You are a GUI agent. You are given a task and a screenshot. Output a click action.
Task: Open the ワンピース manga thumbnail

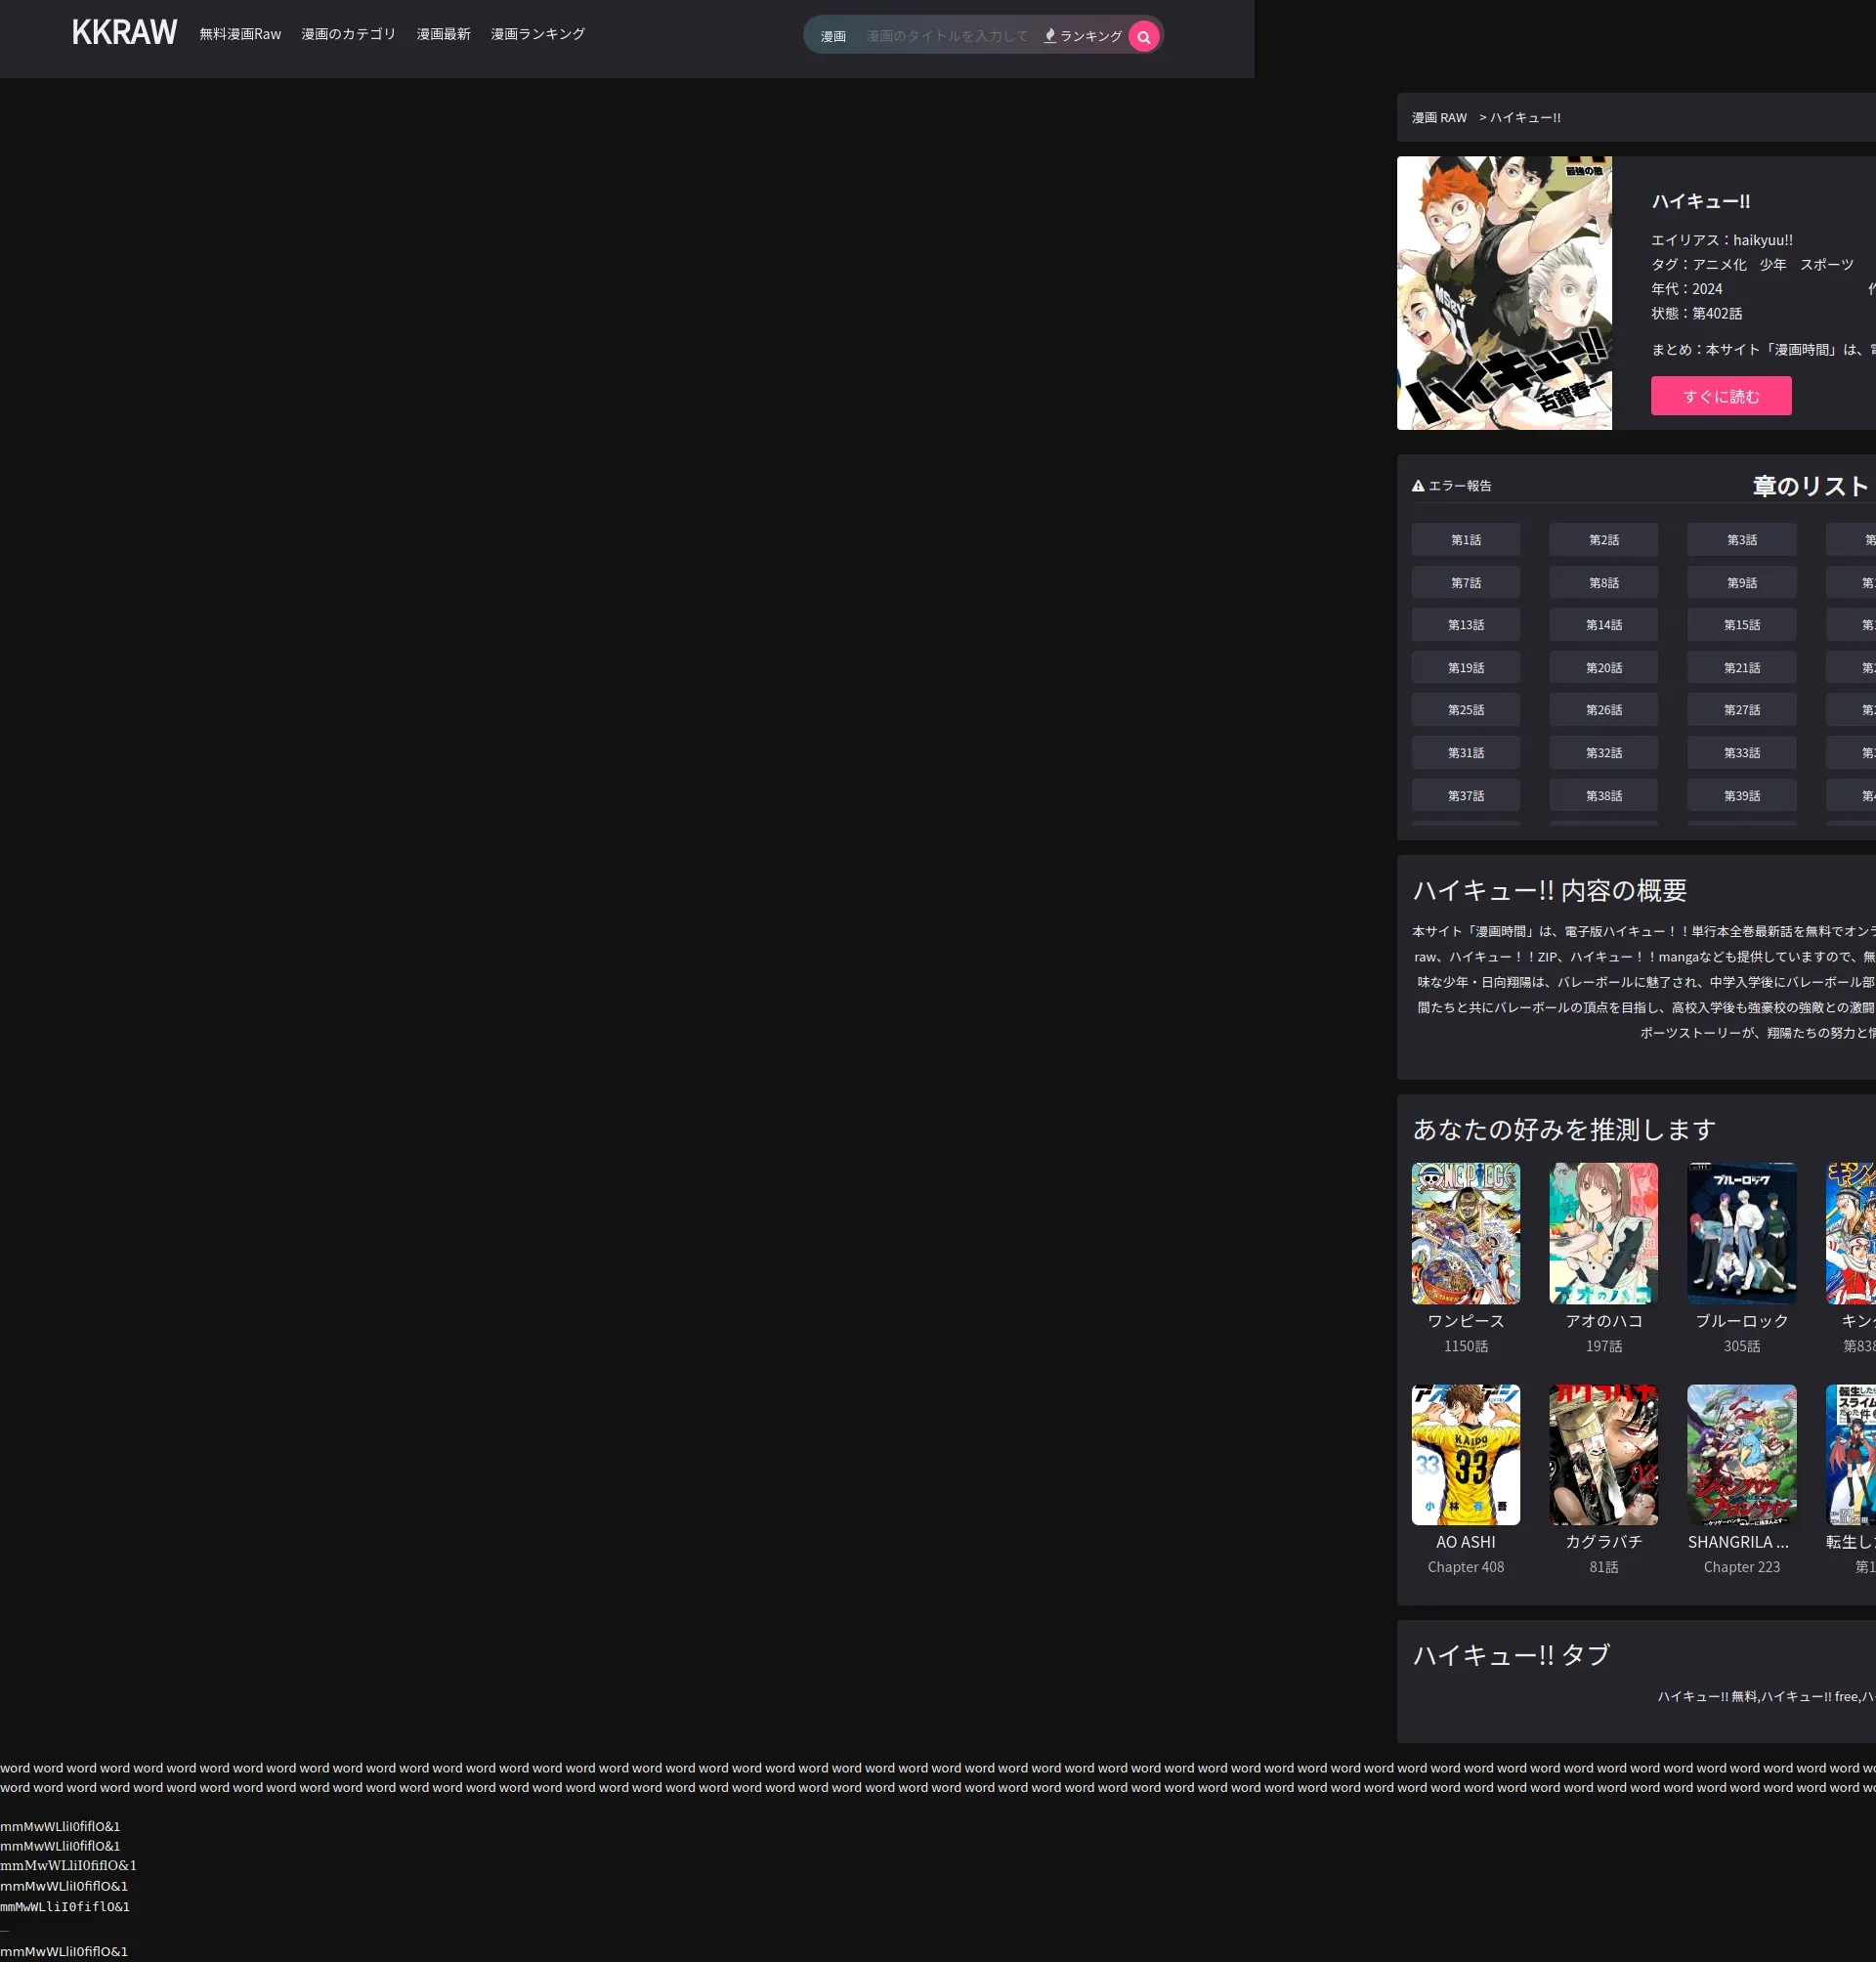1465,1232
